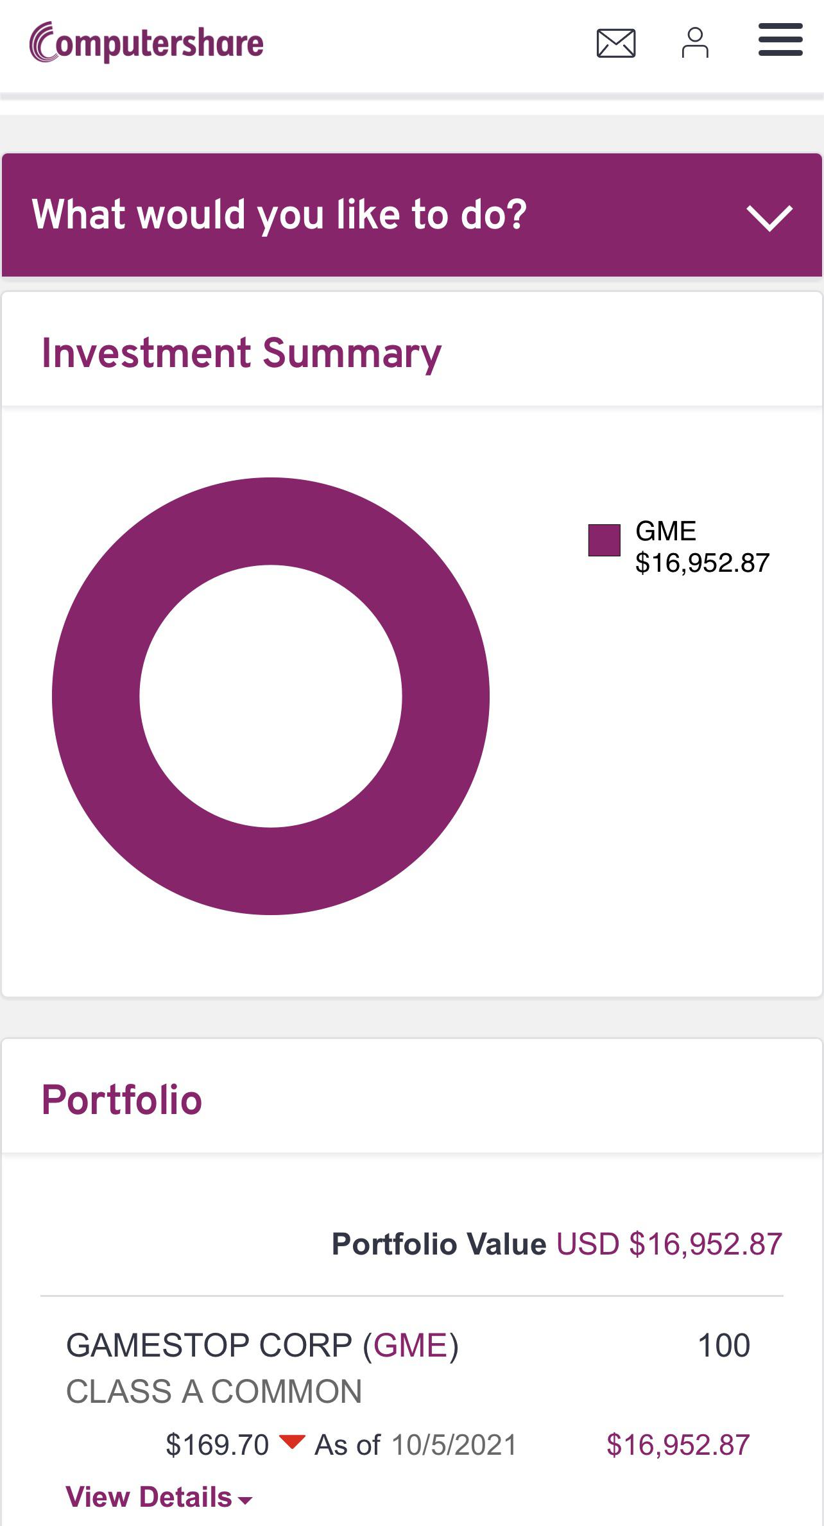Screen dimensions: 824x1526
Task: Click the $16,952.87 holding value link
Action: [678, 1445]
